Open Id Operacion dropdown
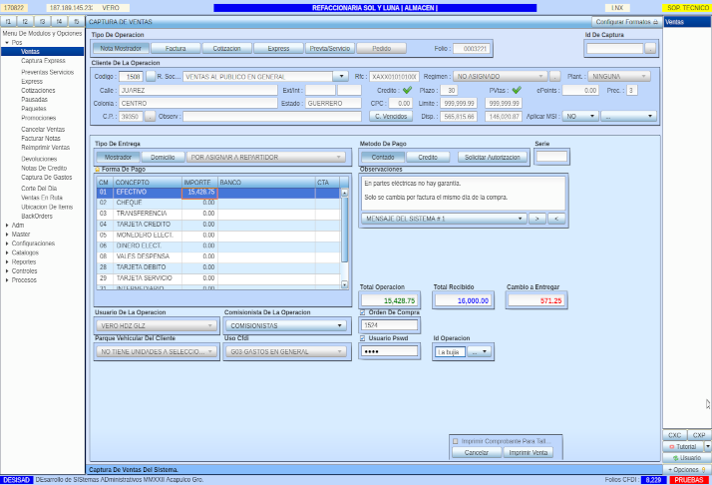The image size is (712, 485). coord(479,352)
